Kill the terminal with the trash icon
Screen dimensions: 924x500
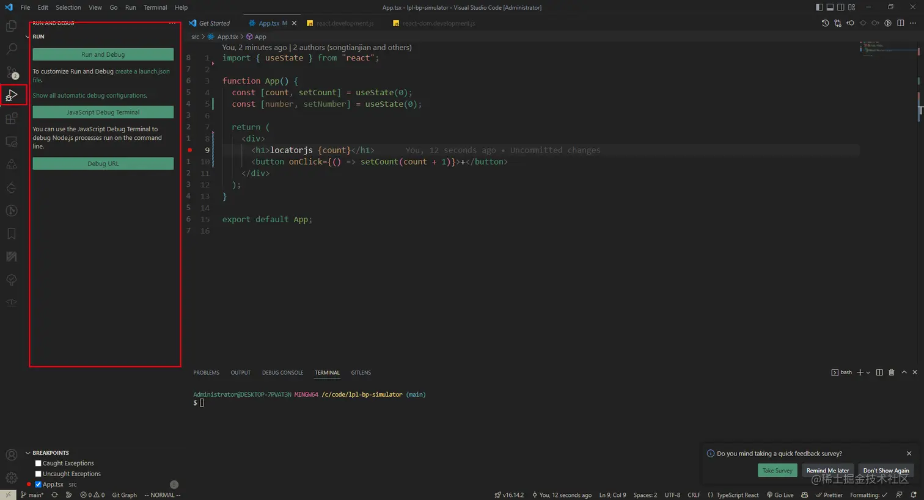(892, 372)
